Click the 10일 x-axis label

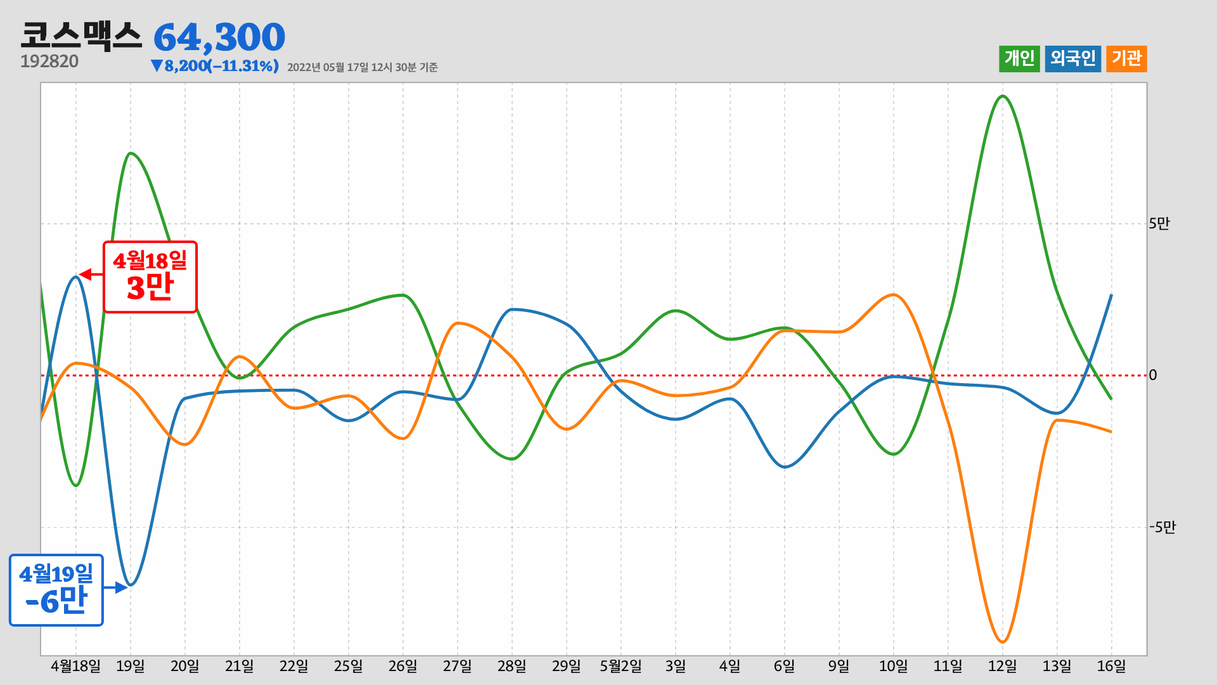[894, 666]
